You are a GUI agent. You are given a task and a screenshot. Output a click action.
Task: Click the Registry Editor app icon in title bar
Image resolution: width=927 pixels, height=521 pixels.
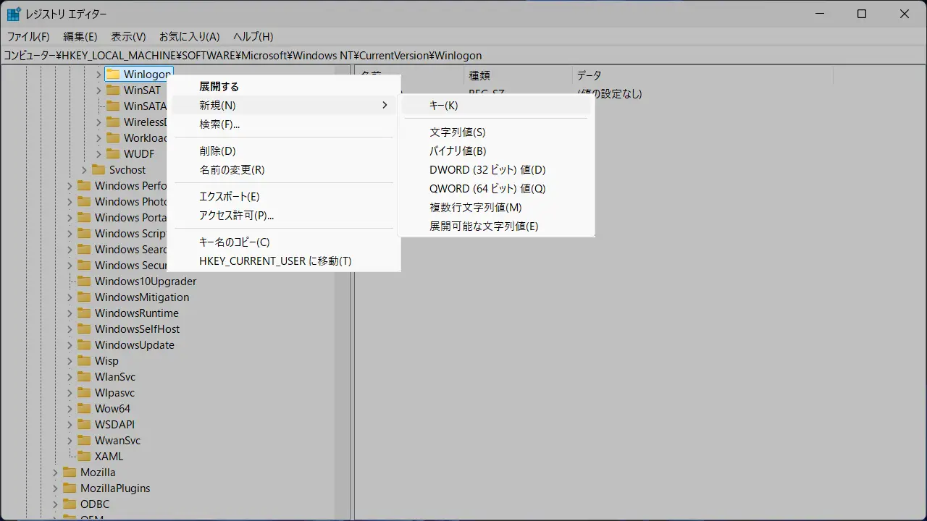click(14, 14)
